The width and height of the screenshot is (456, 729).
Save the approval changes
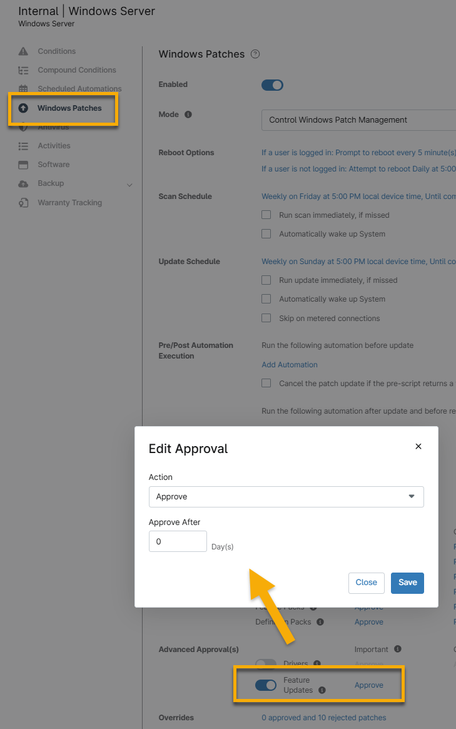coord(407,583)
